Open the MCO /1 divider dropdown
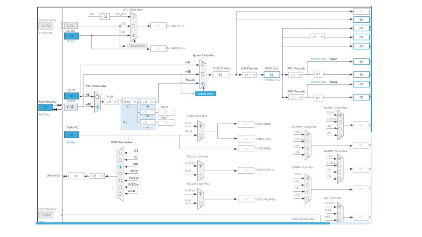Screen dimensions: 422x237 (x=97, y=176)
